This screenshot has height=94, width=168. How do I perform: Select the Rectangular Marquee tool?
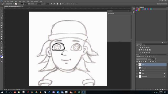click(x=2, y=11)
